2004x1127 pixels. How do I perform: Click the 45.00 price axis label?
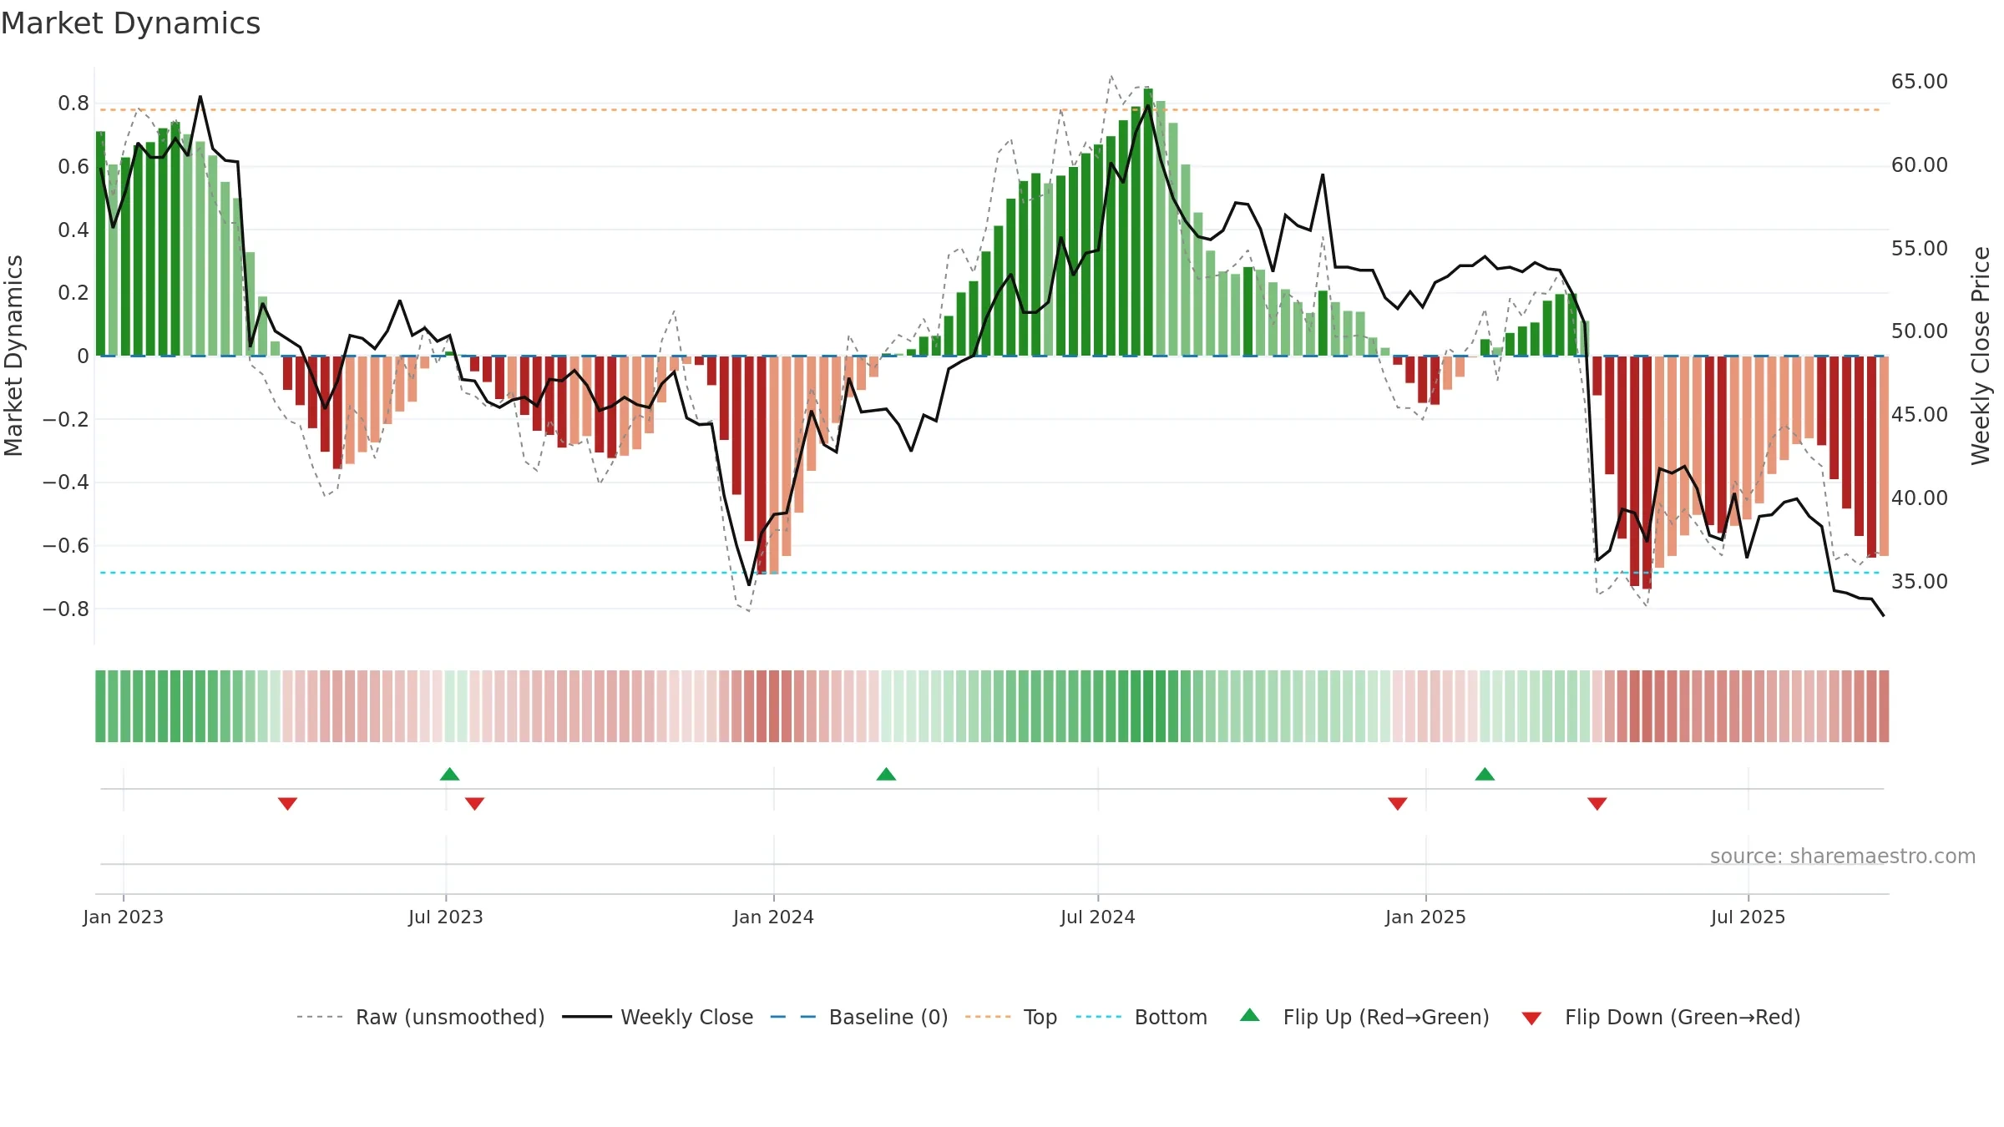click(x=1919, y=415)
